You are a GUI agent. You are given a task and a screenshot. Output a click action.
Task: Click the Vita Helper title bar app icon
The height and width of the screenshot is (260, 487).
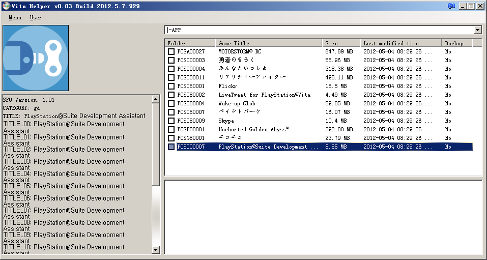click(x=6, y=6)
